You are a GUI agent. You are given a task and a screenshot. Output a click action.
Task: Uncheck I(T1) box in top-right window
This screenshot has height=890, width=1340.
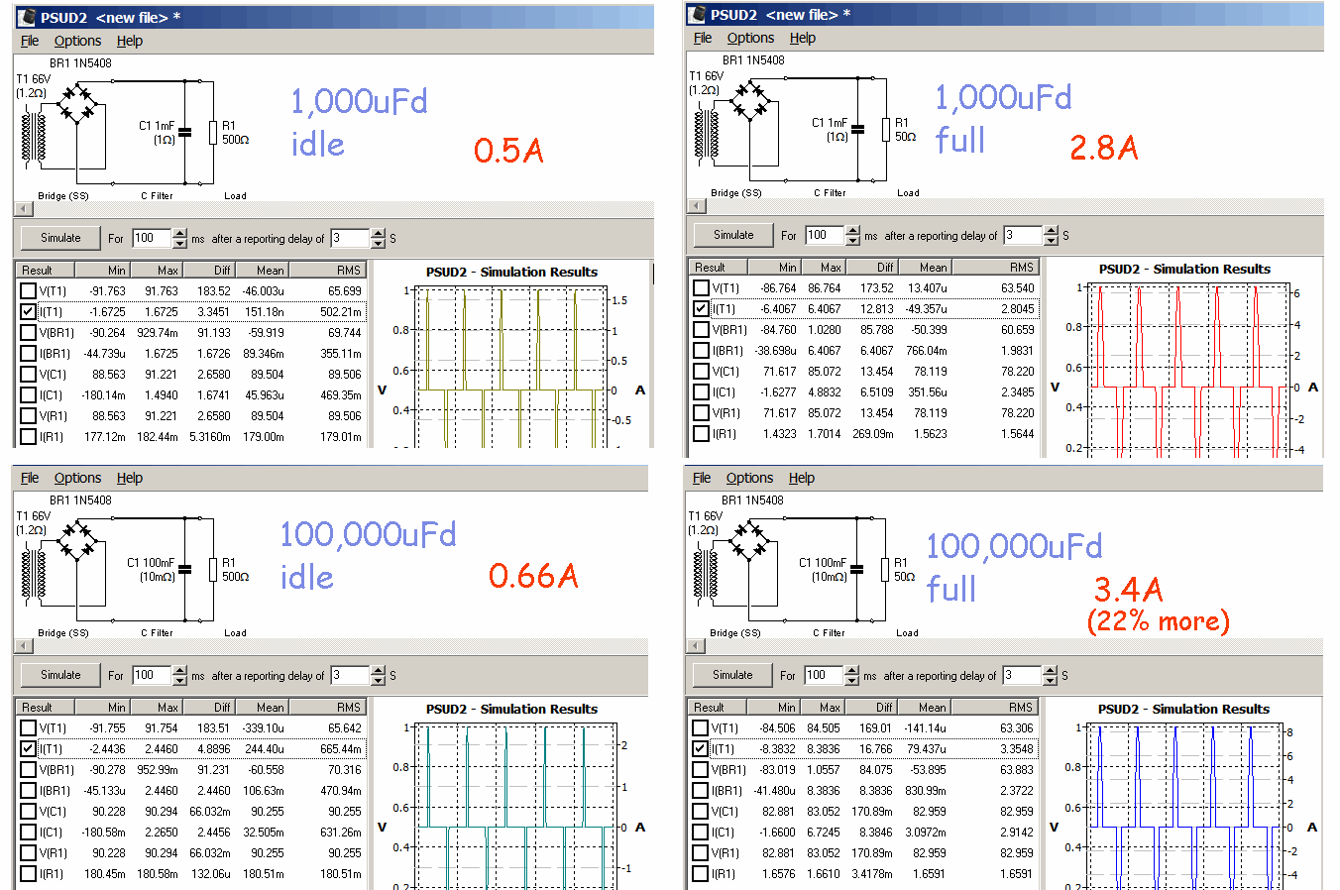tap(701, 308)
